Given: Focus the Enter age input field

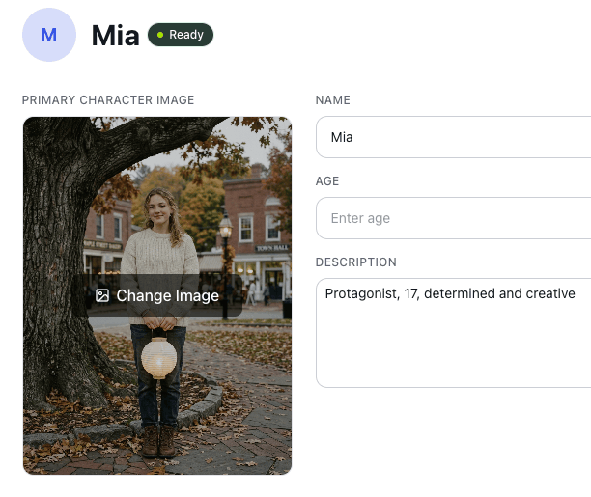Looking at the screenshot, I should [454, 218].
